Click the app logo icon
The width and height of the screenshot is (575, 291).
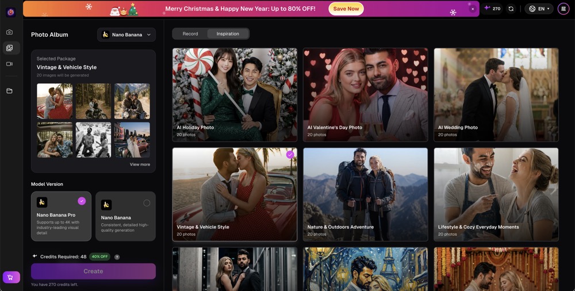[10, 12]
